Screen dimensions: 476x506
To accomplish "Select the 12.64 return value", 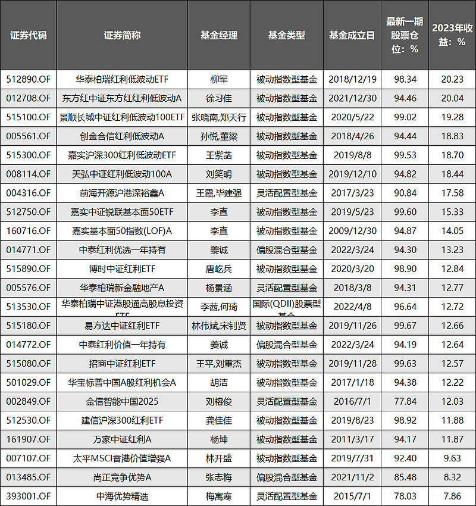I will pos(452,345).
